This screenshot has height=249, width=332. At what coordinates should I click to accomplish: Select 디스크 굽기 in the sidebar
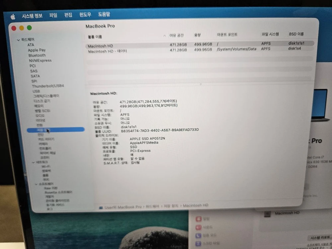point(42,101)
